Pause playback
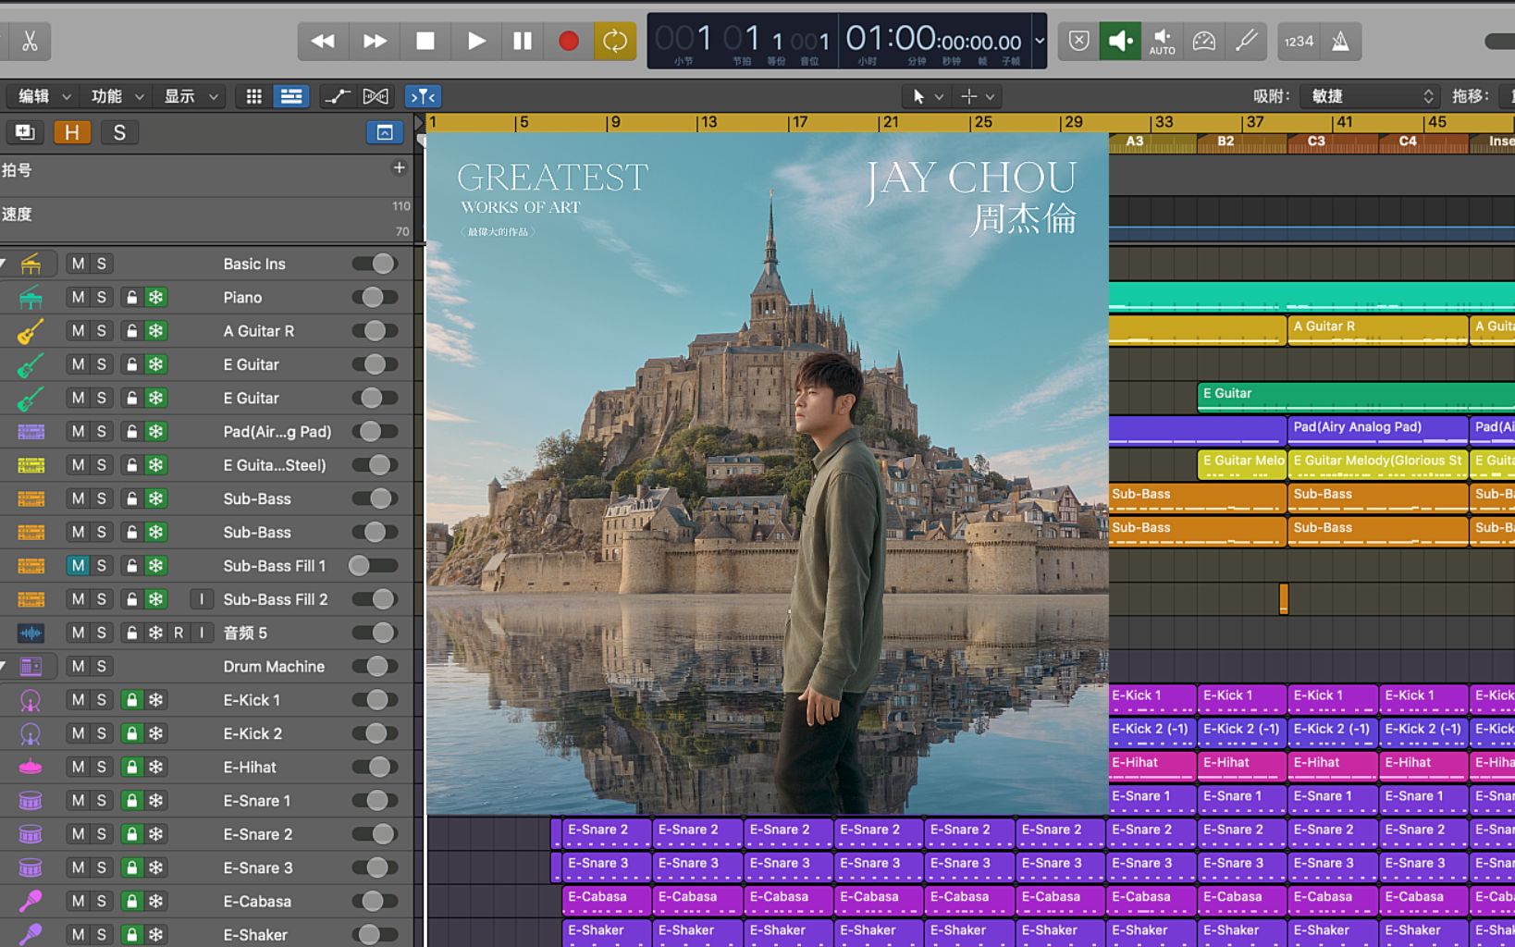 (x=523, y=42)
